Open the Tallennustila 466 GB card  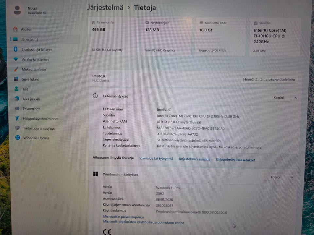113,36
